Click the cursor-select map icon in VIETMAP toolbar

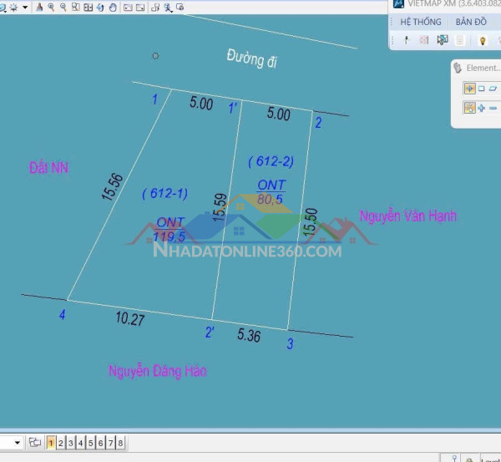(x=443, y=40)
